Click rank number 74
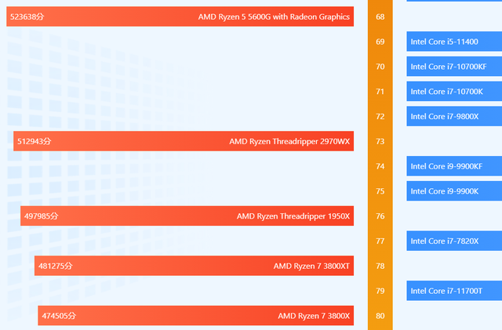This screenshot has height=330, width=502. [380, 166]
